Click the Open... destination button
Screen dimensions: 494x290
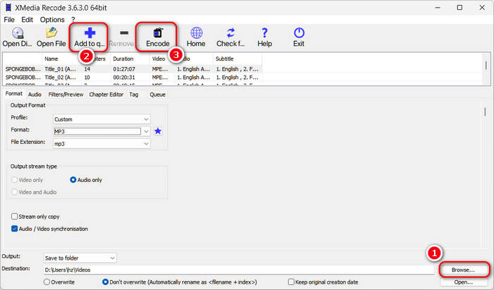[463, 282]
